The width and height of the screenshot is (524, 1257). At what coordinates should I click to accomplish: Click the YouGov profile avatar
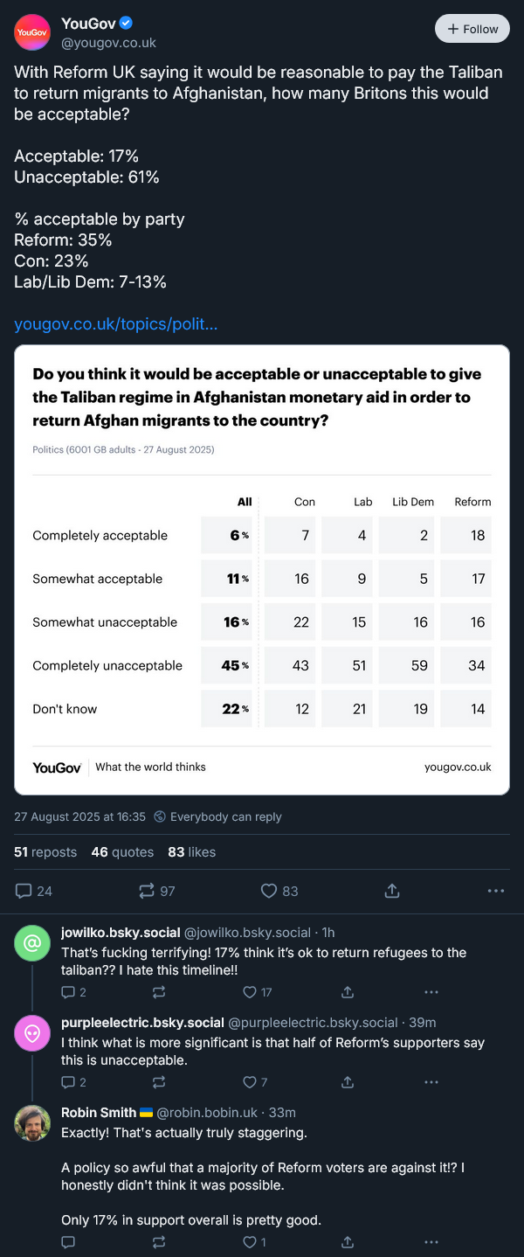pos(32,32)
